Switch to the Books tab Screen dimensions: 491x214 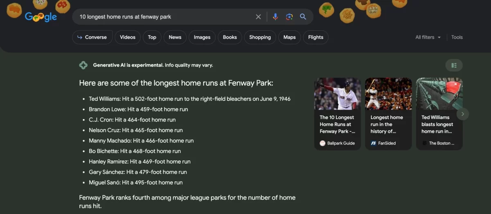click(x=230, y=37)
